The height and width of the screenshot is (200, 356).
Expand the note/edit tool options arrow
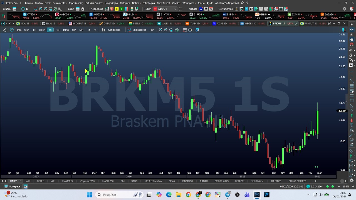pos(354,60)
